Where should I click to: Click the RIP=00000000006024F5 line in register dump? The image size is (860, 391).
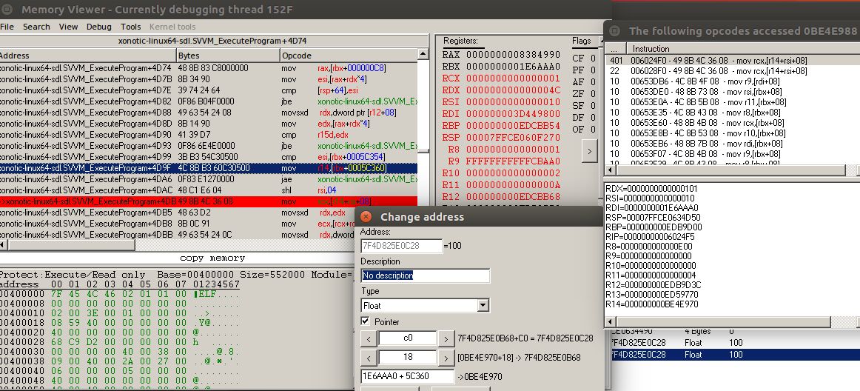click(650, 237)
